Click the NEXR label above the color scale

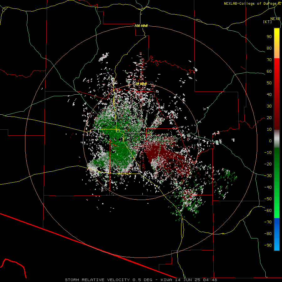(x=275, y=19)
